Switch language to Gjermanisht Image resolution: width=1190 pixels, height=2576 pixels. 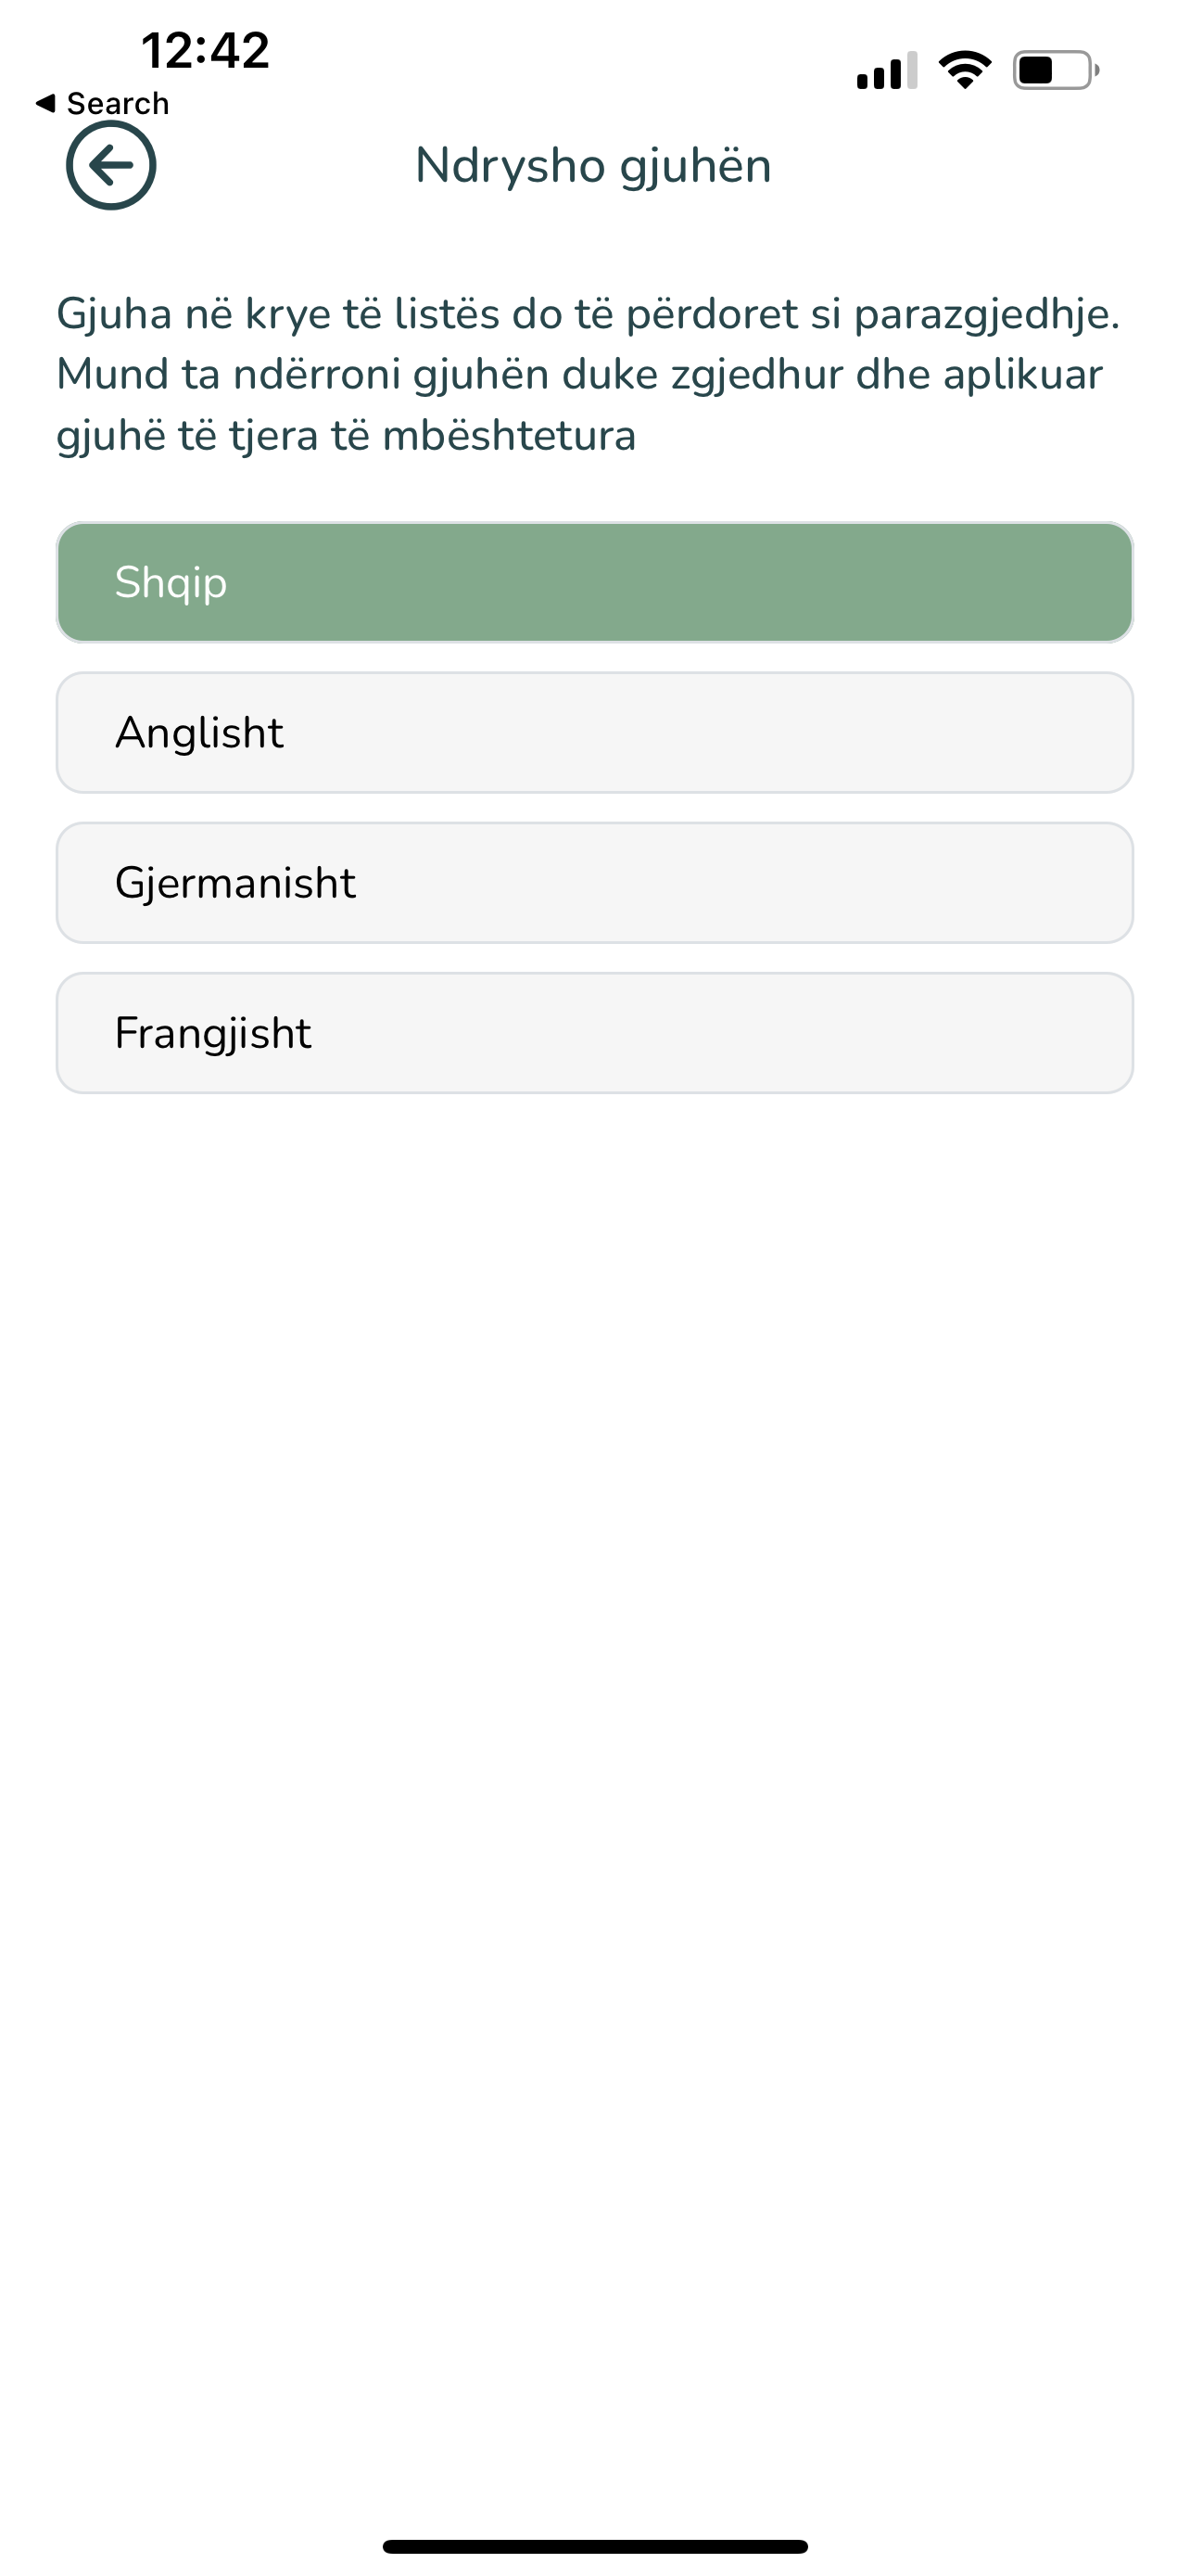click(594, 882)
